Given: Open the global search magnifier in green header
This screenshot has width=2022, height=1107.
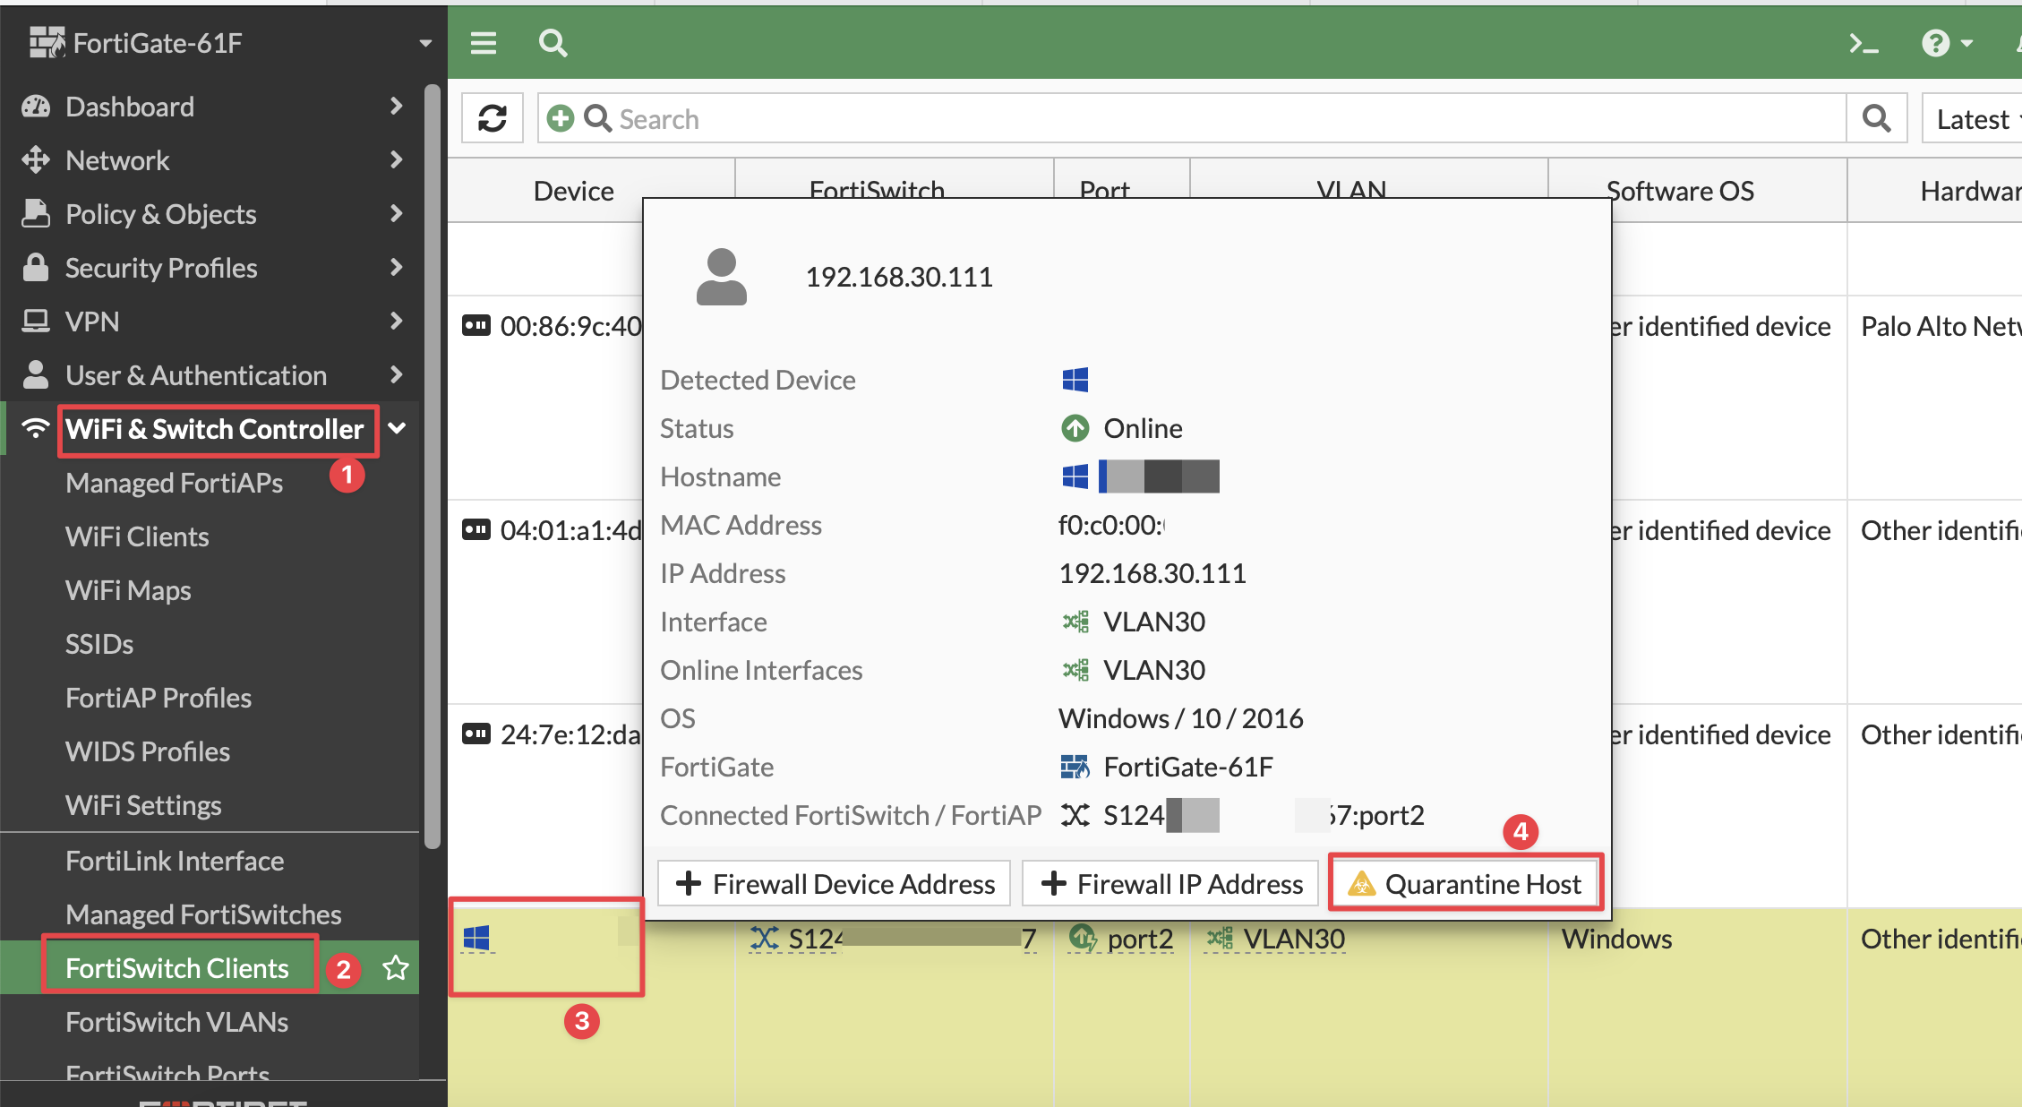Looking at the screenshot, I should click(553, 43).
